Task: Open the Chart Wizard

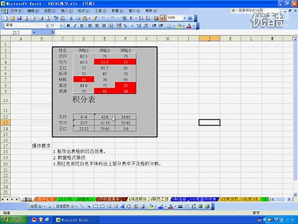Action: pyautogui.click(x=156, y=18)
